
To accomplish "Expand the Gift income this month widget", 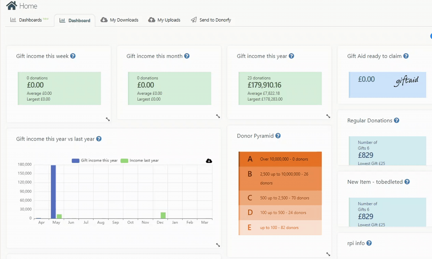I will point(218,116).
